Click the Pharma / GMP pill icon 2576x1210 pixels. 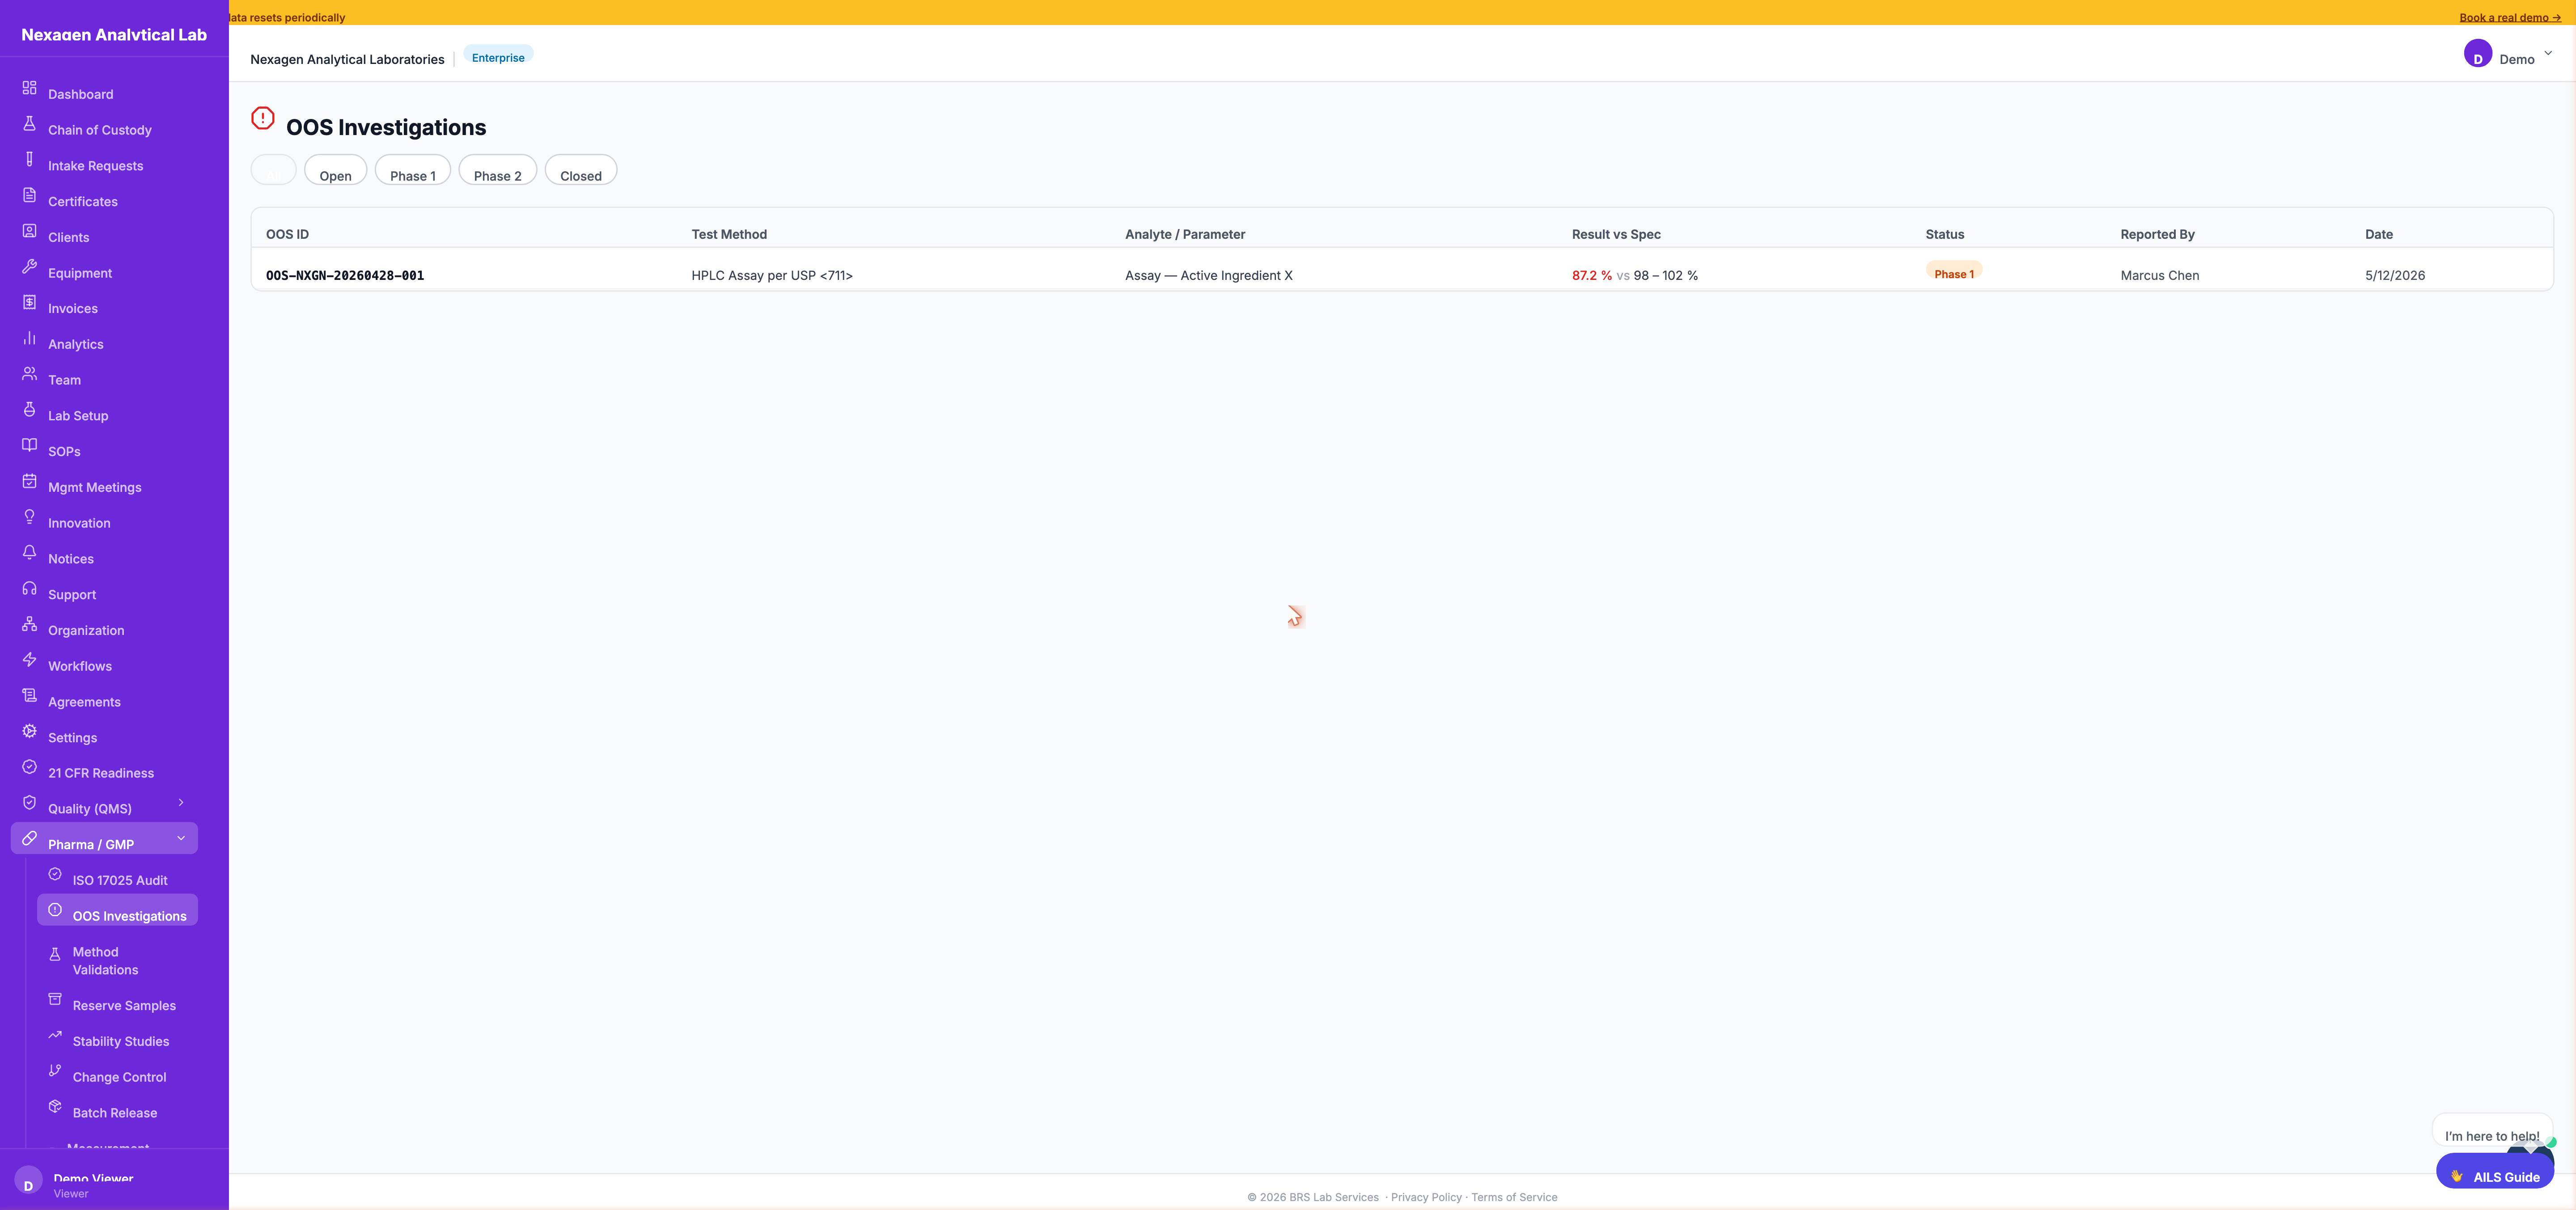[x=29, y=838]
